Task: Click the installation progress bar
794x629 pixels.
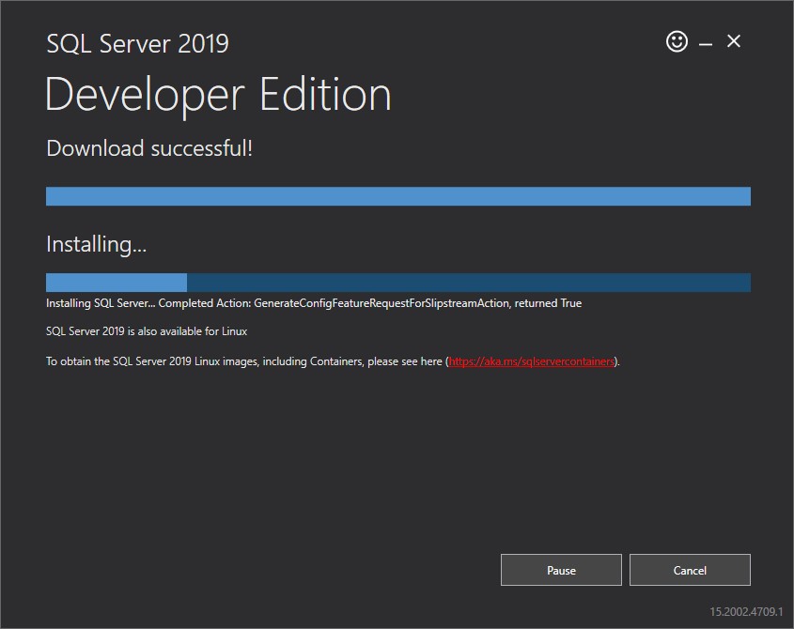Action: tap(397, 282)
